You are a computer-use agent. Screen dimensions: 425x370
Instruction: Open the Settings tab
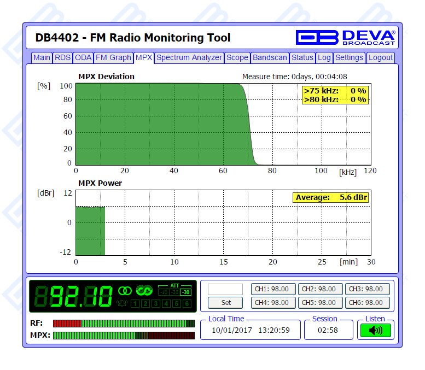349,57
